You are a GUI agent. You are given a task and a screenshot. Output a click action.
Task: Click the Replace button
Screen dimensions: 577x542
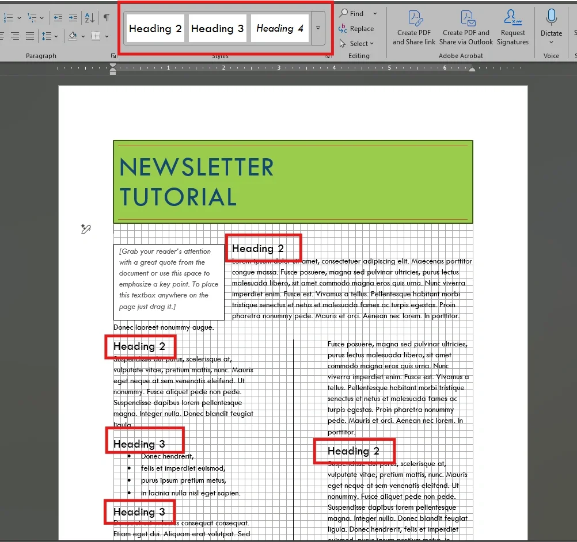(356, 28)
